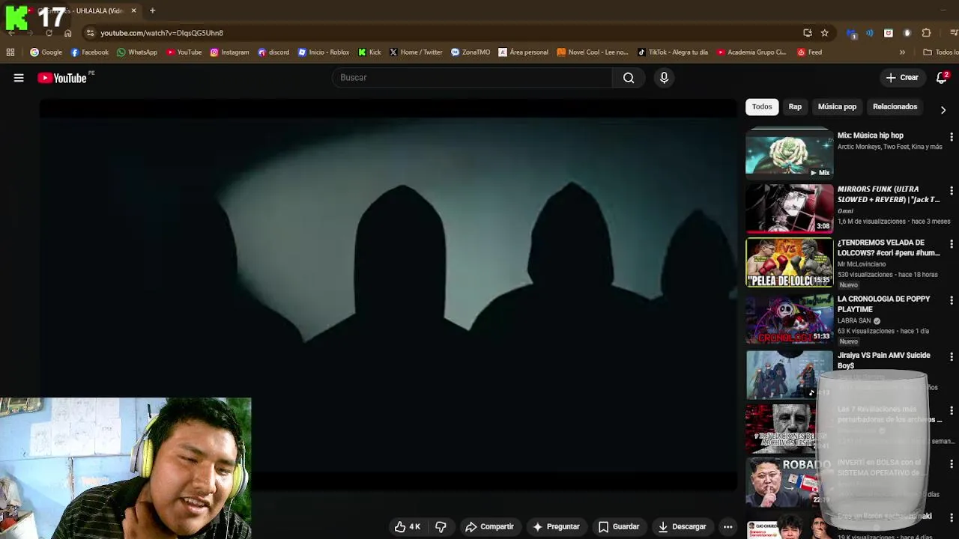959x539 pixels.
Task: Open Academia Grupo Ci... bookmark
Action: (751, 52)
